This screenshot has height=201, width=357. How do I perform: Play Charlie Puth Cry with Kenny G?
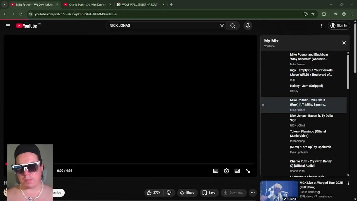303,166
